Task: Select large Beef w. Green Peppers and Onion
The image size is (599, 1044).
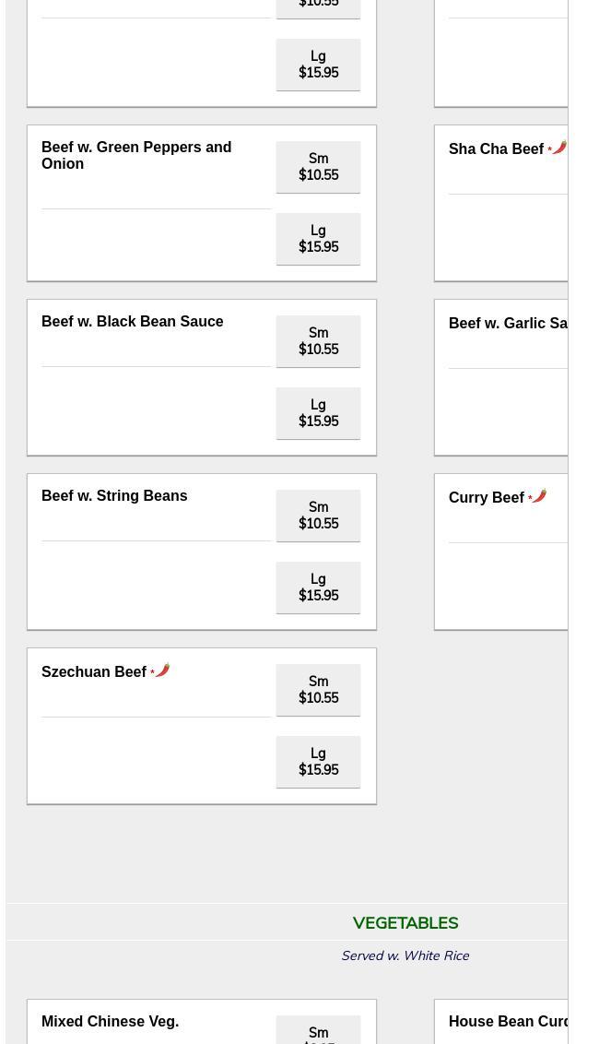Action: 318,239
